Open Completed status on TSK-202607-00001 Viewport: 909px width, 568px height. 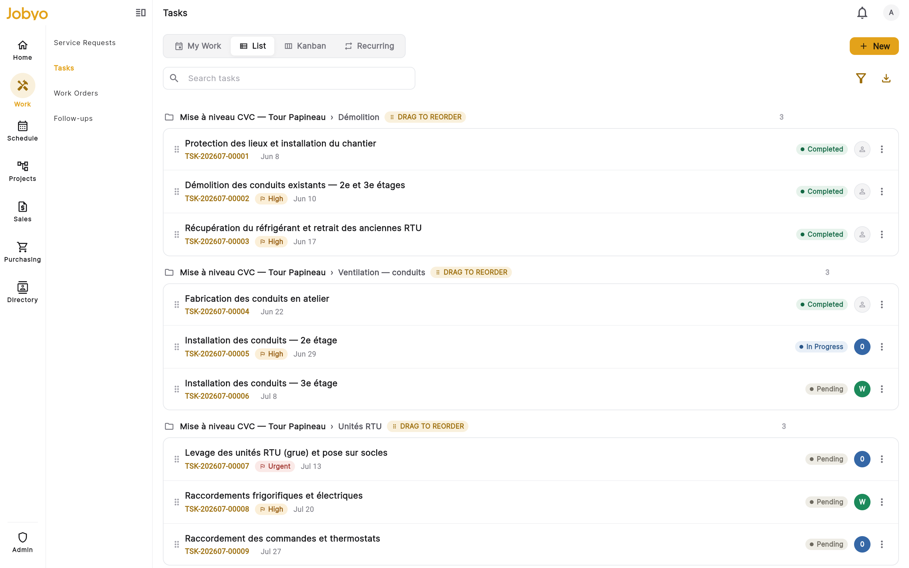[x=822, y=149]
